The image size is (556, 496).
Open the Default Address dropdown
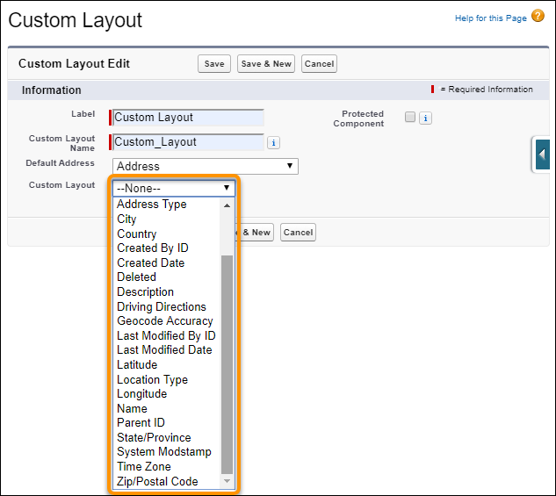pyautogui.click(x=206, y=166)
